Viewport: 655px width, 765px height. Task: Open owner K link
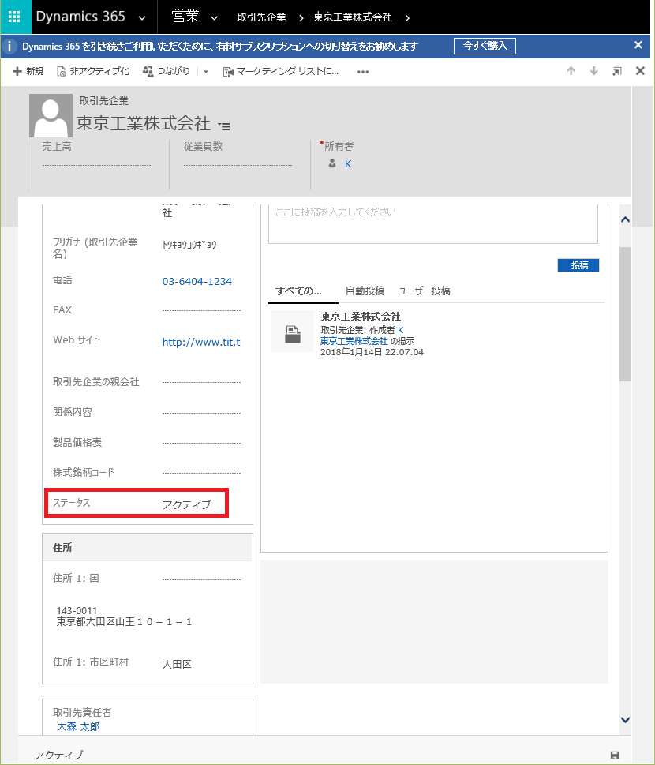click(x=348, y=164)
